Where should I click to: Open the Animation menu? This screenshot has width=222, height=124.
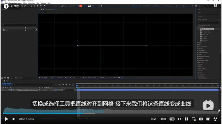pos(32,3)
